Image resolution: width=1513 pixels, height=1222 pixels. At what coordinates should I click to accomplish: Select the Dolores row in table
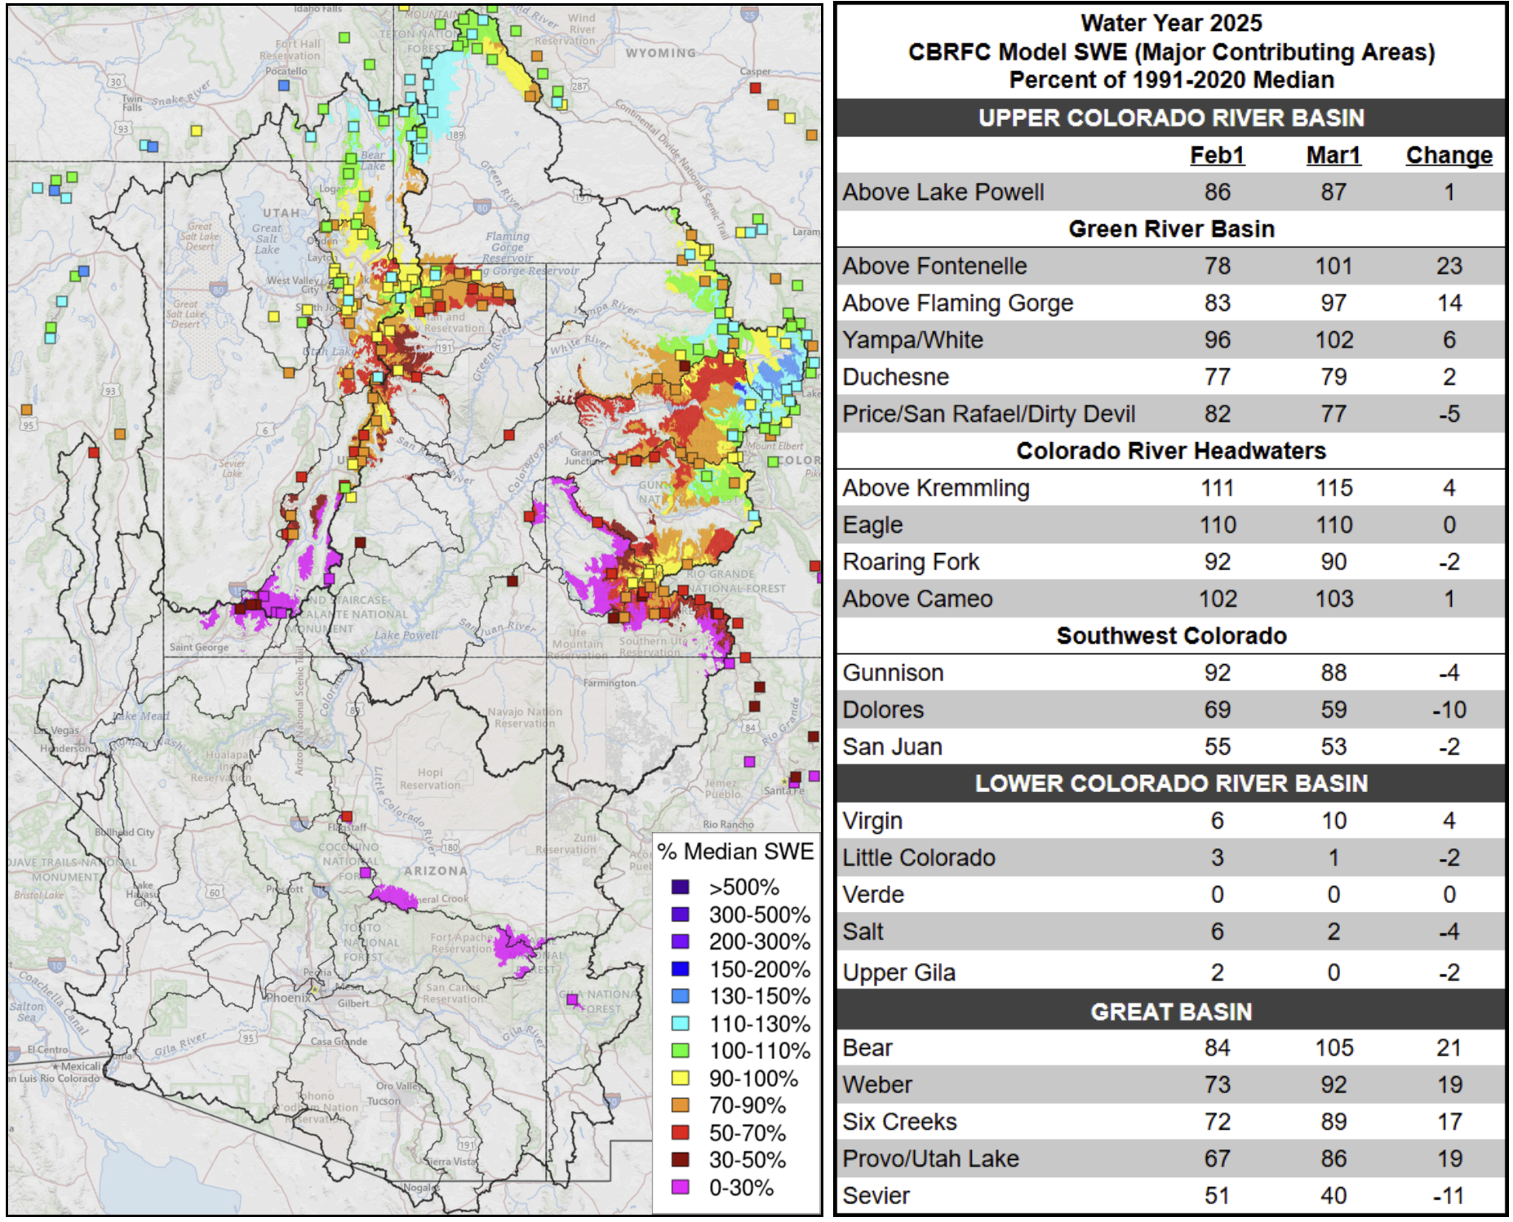(883, 710)
